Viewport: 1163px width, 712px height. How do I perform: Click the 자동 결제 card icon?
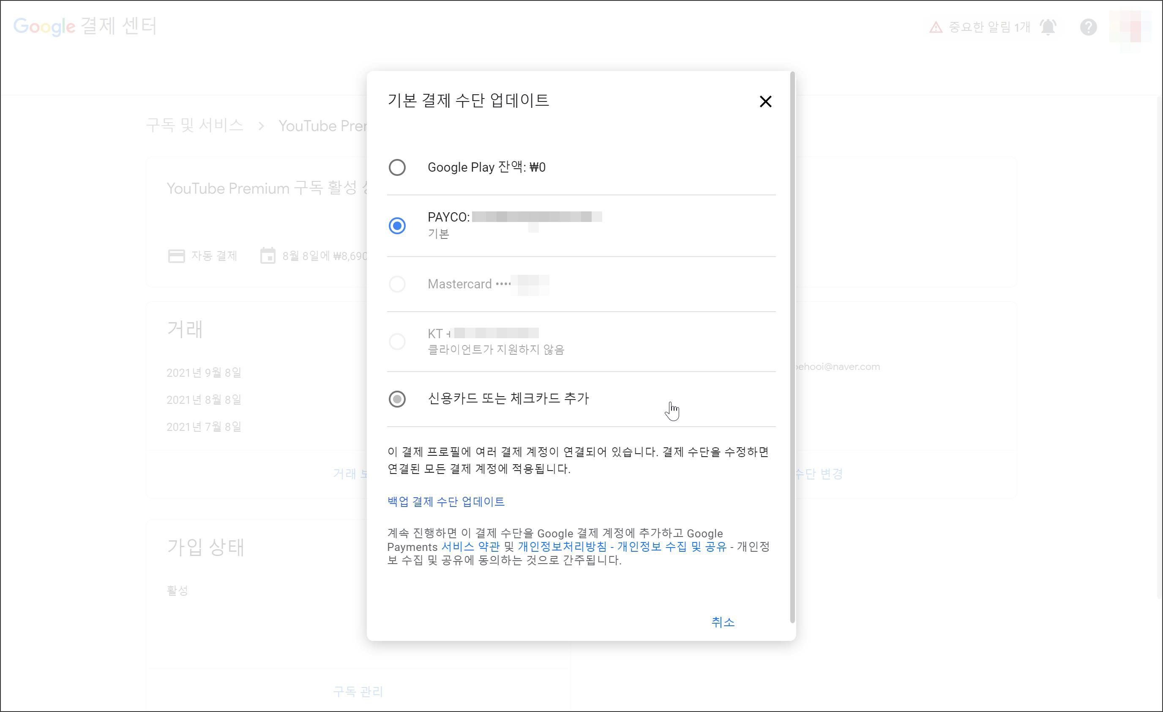(x=177, y=256)
